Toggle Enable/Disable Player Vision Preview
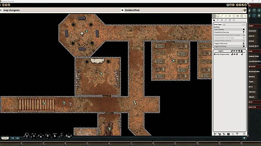This screenshot has height=146, width=261. (x=229, y=35)
